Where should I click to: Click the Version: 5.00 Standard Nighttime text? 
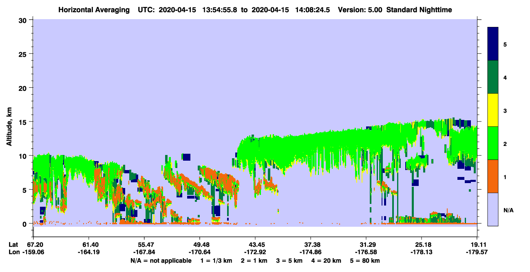(x=395, y=10)
